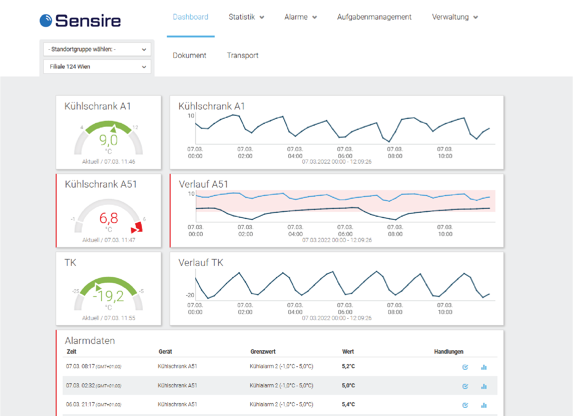This screenshot has width=573, height=416.
Task: Acknowledge the 07.03. 08:17 alarm
Action: (465, 367)
